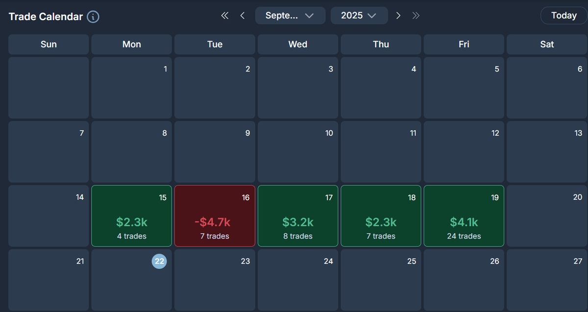
Task: Select the day cell for September 23
Action: [215, 280]
